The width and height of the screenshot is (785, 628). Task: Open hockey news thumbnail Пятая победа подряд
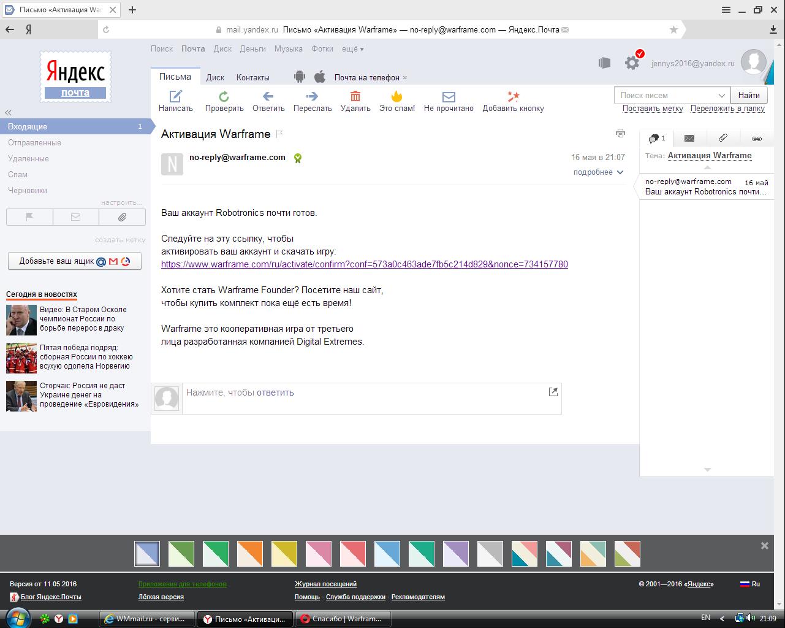pos(21,358)
